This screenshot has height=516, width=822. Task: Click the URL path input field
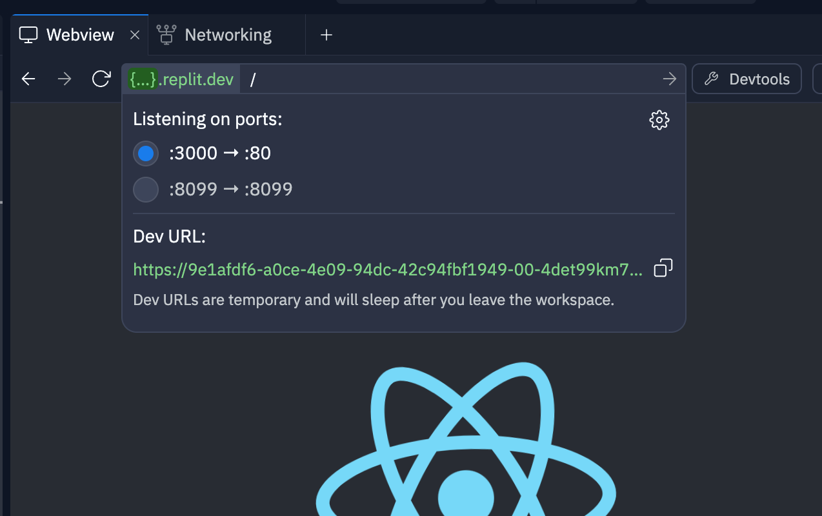point(452,79)
